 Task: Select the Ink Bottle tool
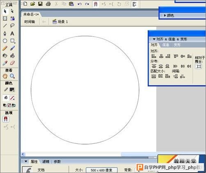5,55
